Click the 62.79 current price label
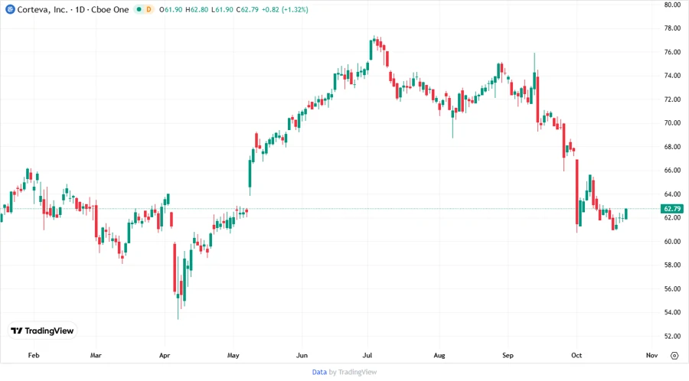Screen dimensions: 689x381 672,209
